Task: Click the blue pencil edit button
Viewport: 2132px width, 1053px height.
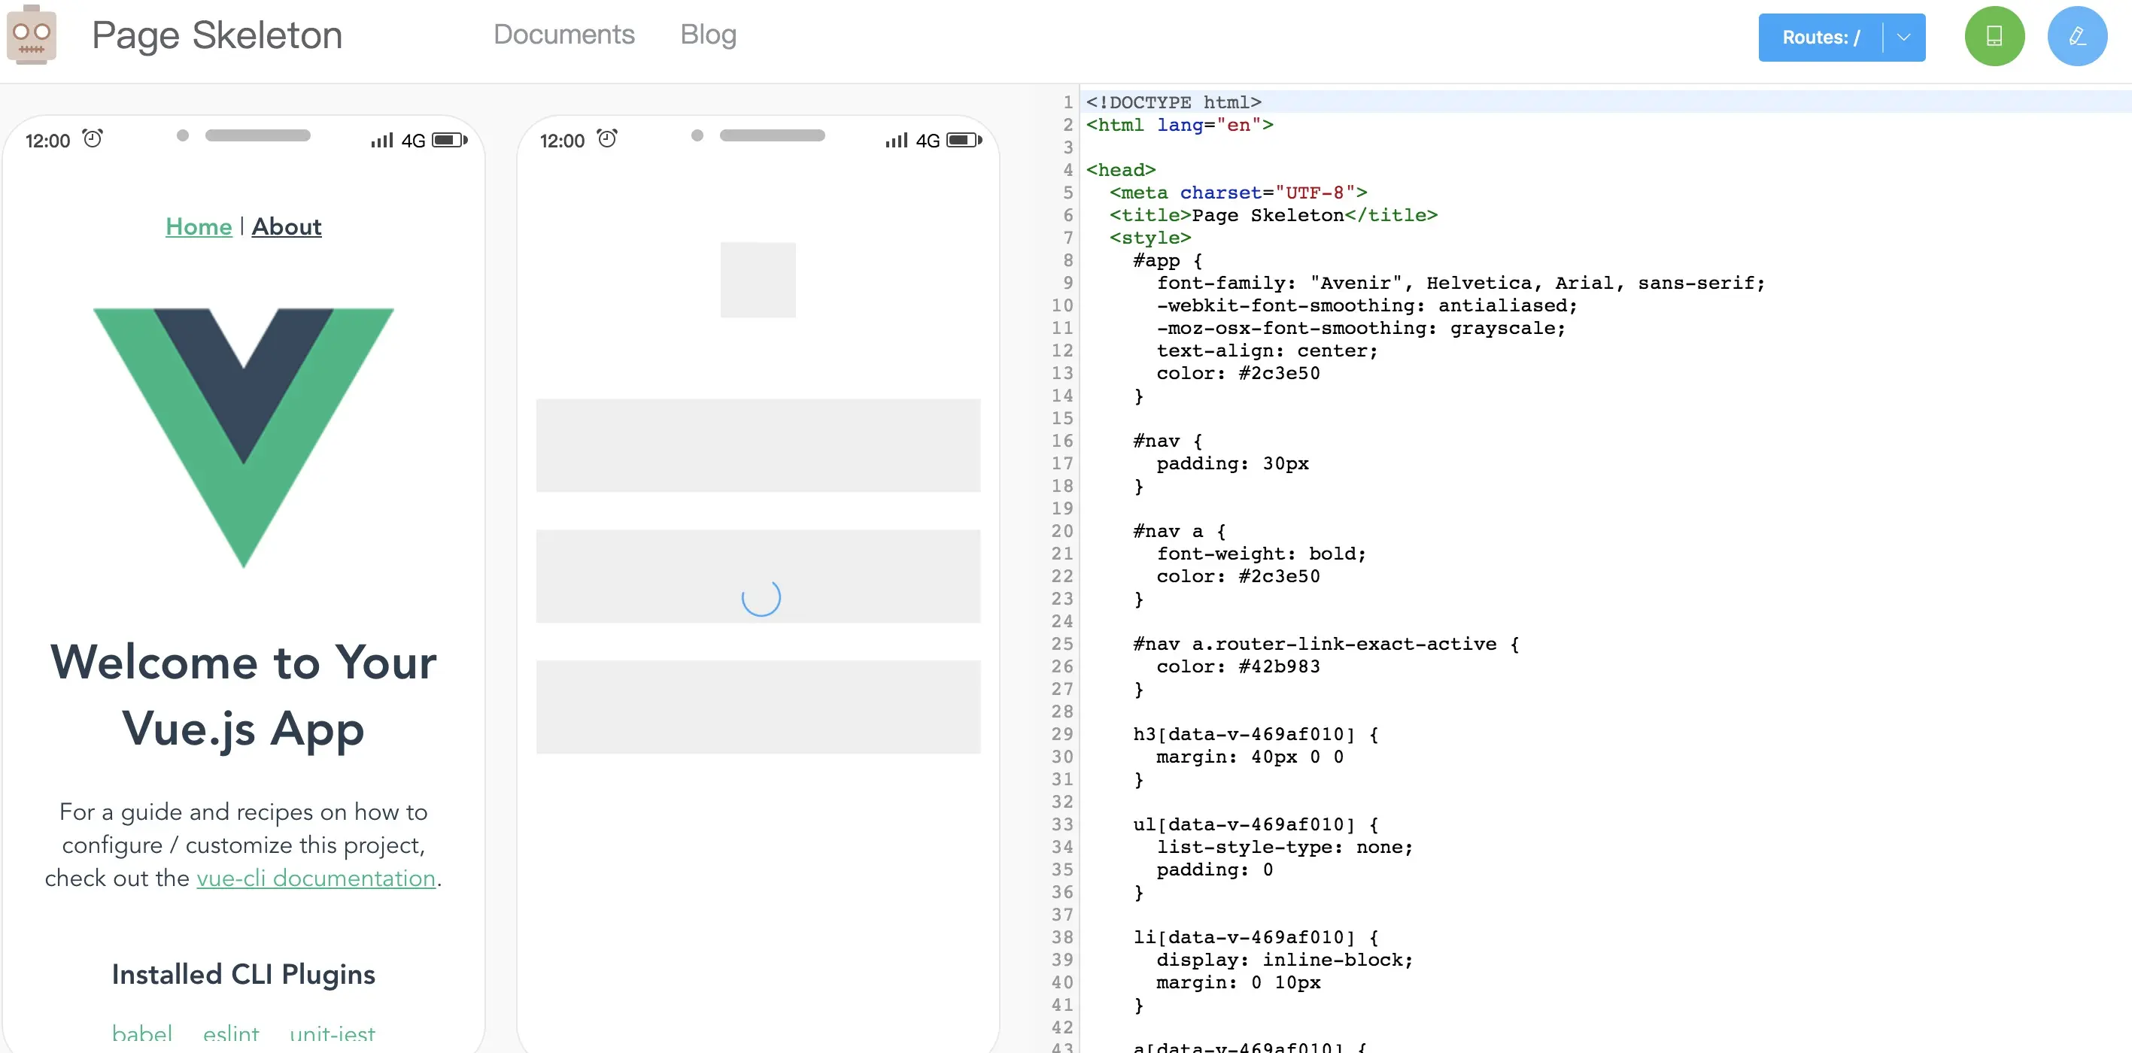Action: click(2076, 36)
